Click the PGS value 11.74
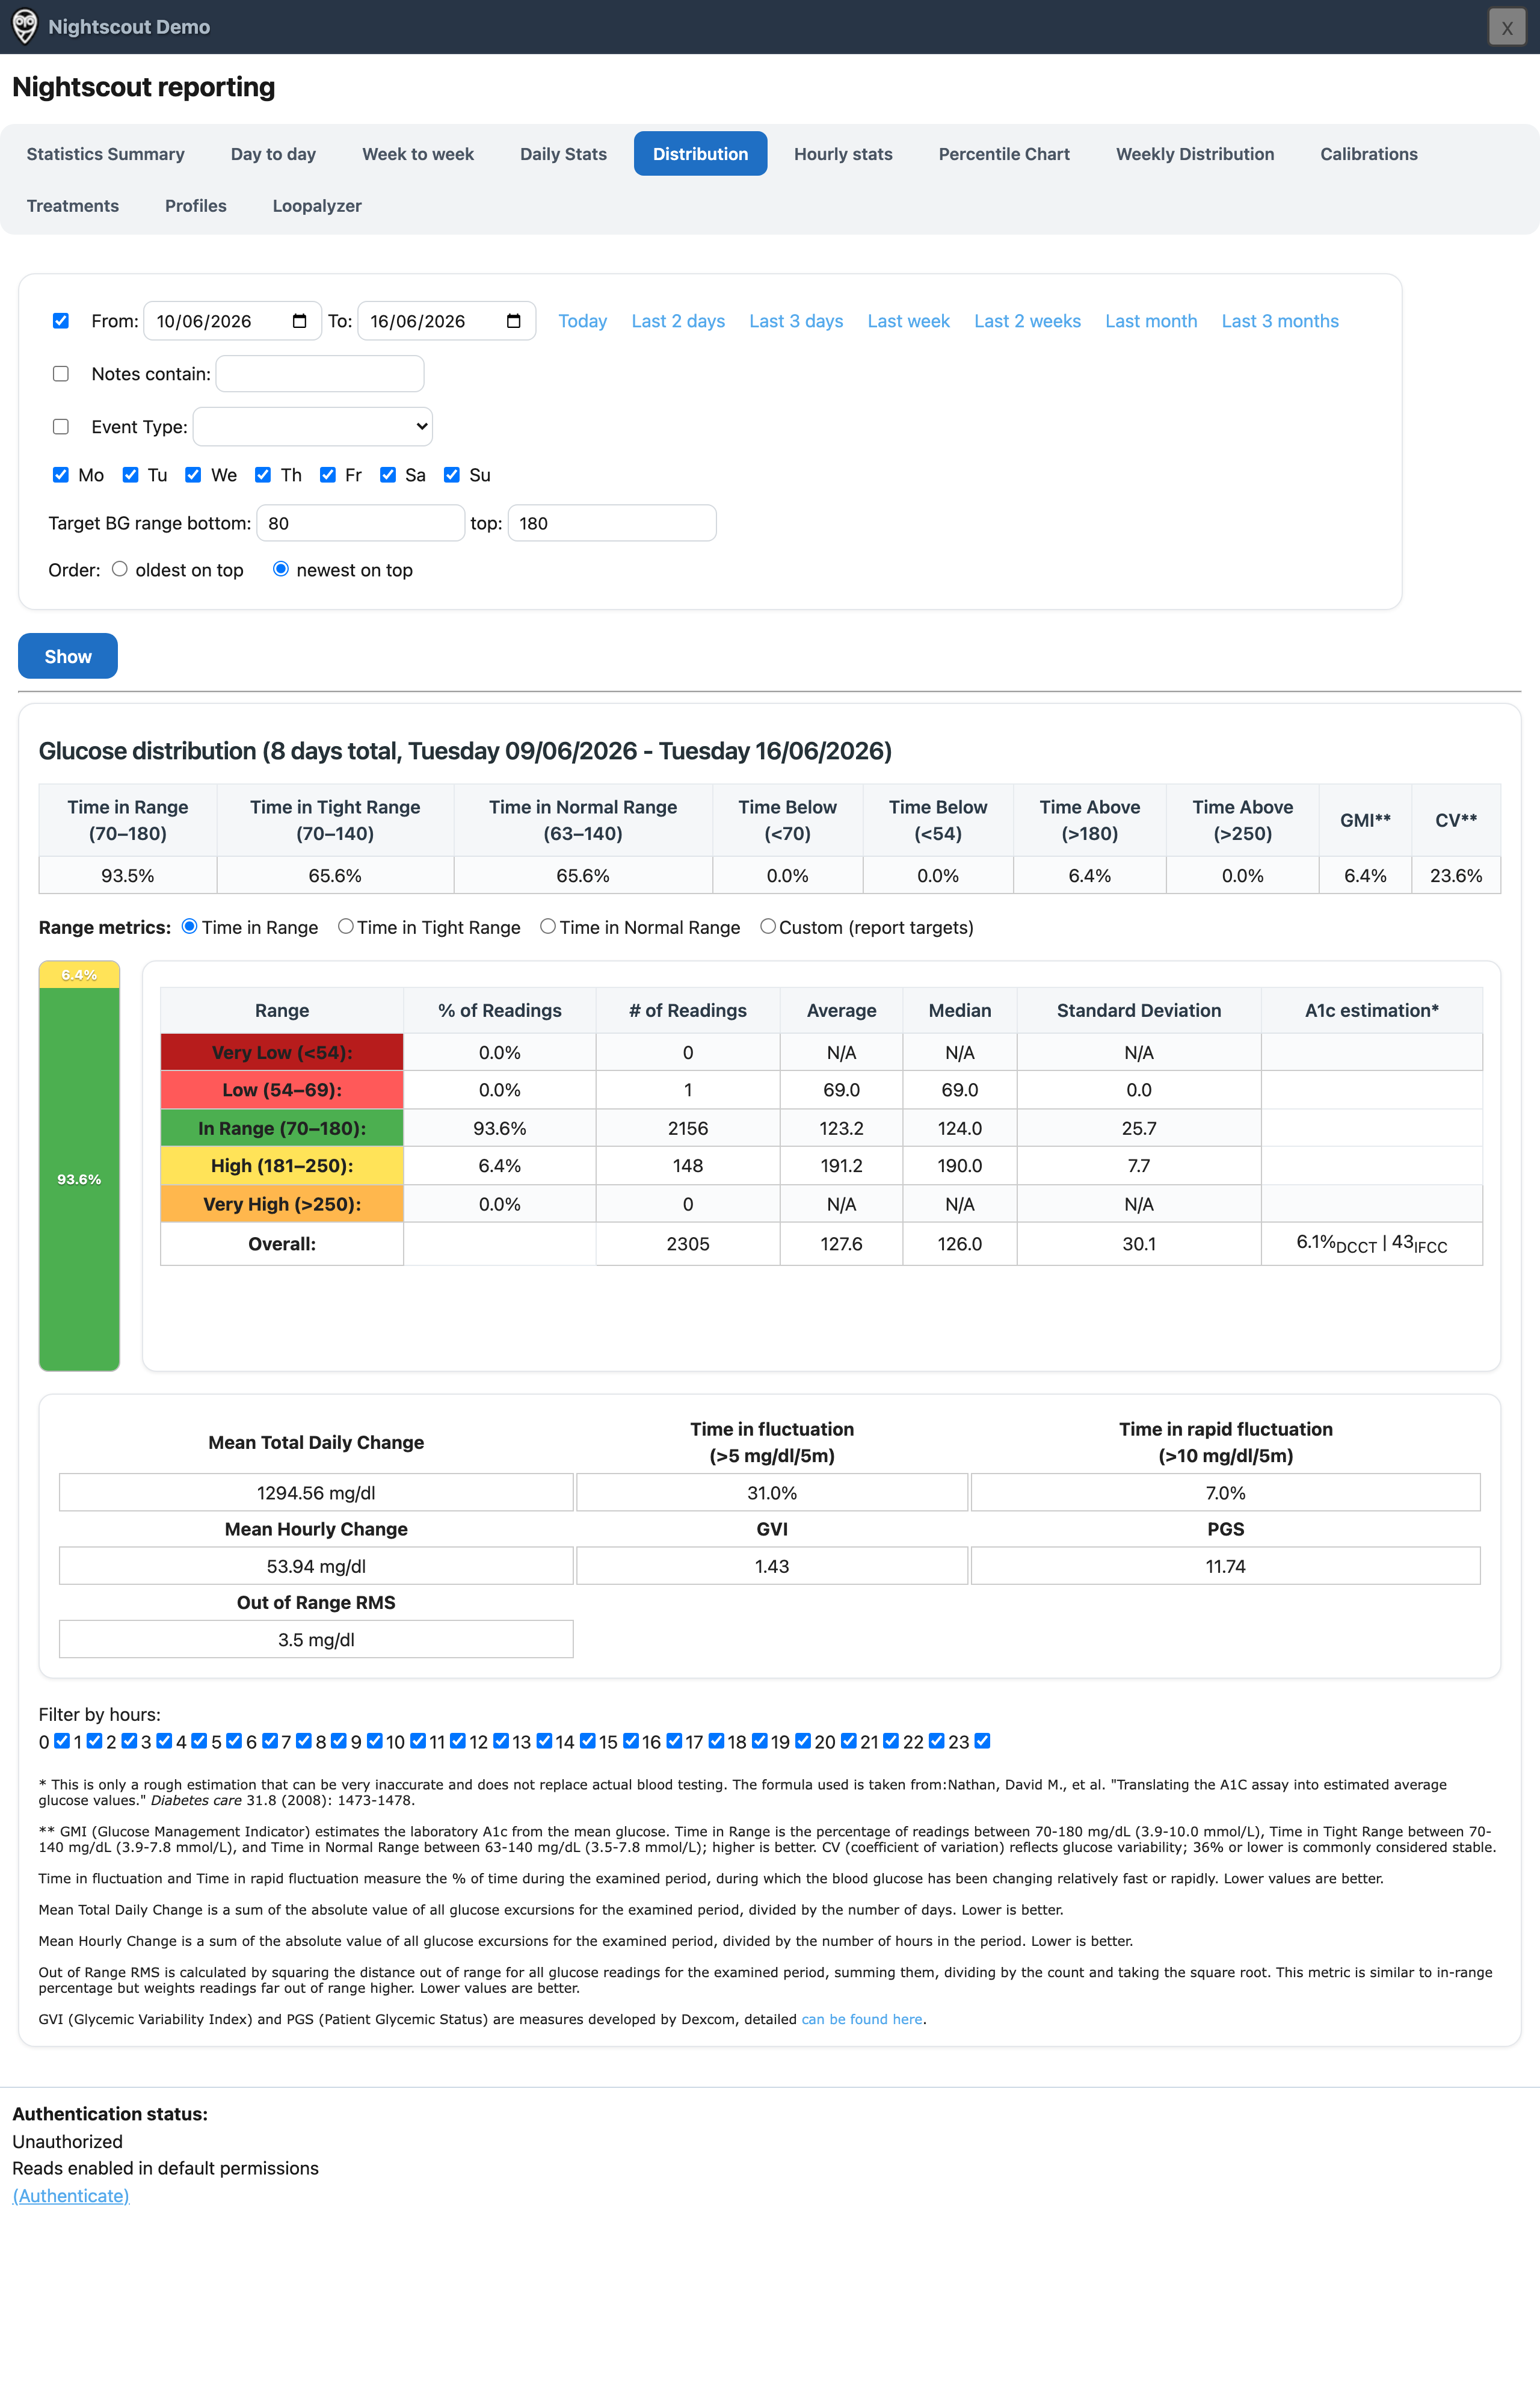The image size is (1540, 2408). 1225,1566
